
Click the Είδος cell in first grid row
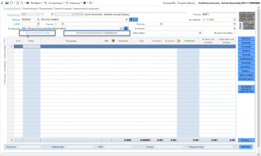click(31, 46)
